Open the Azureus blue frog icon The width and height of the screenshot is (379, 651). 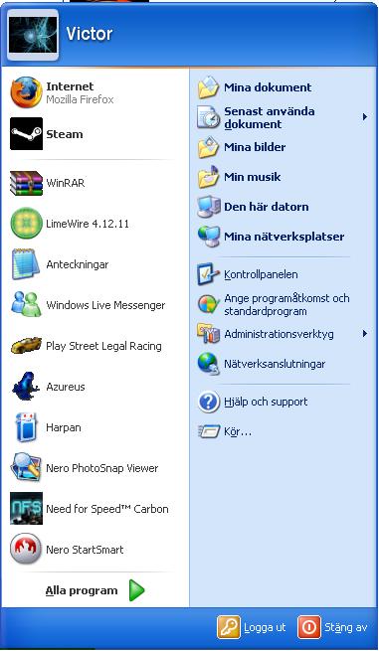tap(26, 386)
